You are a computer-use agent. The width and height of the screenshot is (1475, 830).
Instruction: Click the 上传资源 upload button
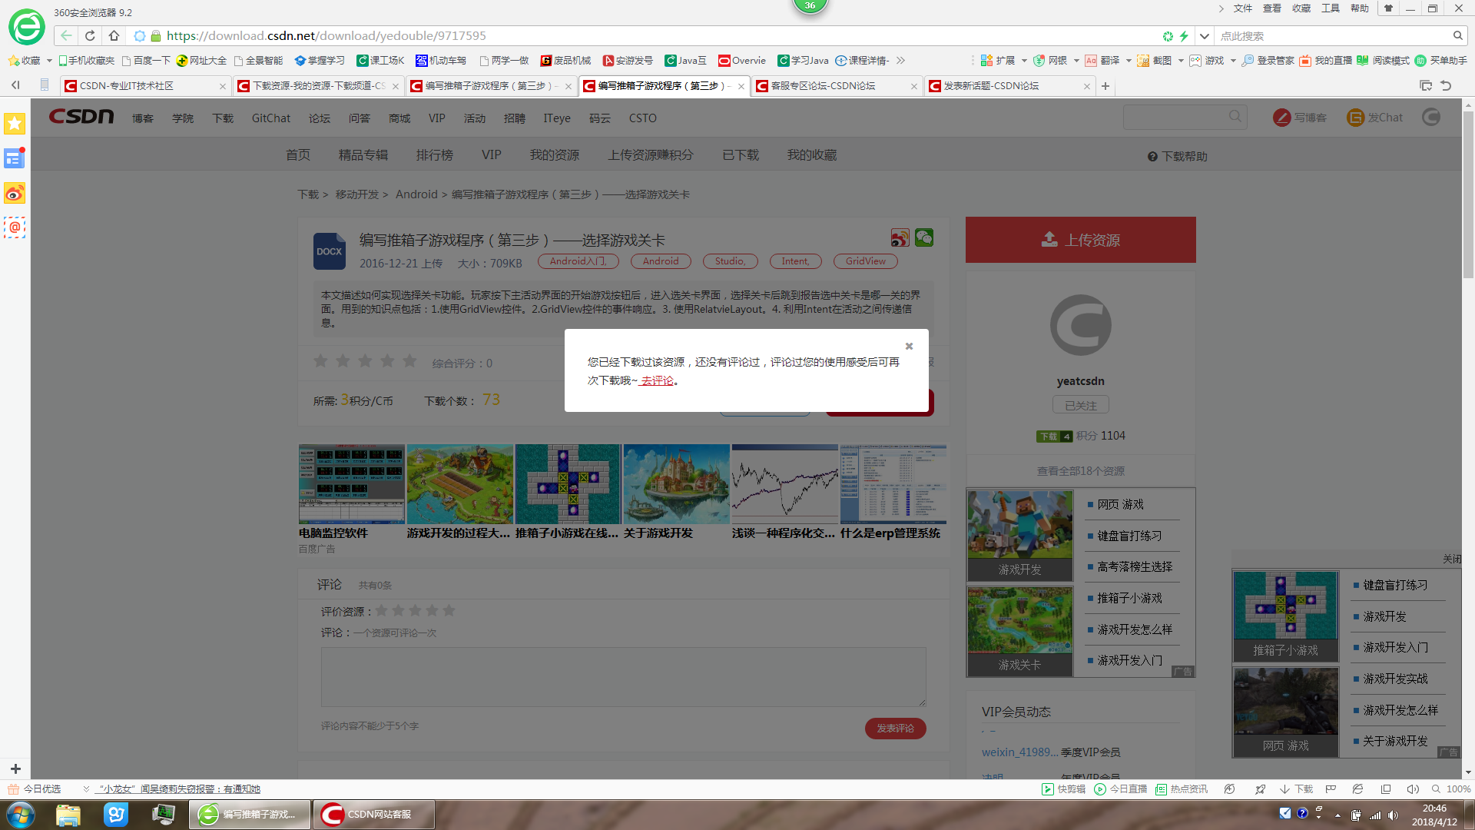[1080, 240]
